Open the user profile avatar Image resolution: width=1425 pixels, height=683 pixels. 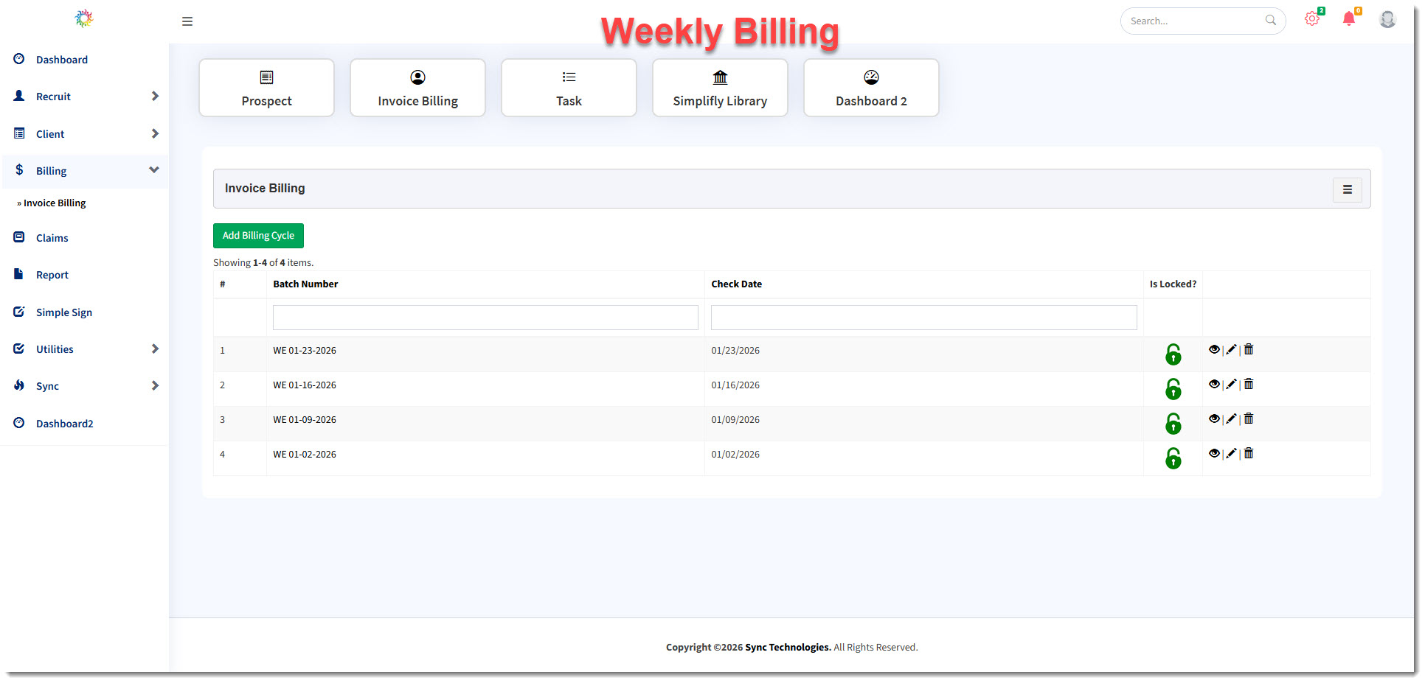[1387, 20]
